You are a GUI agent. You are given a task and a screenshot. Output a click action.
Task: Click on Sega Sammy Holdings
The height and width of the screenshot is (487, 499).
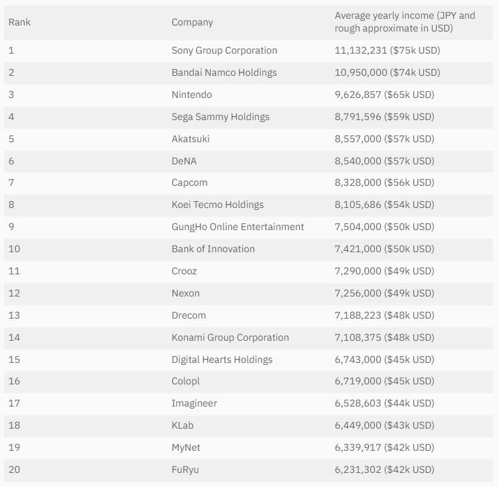pyautogui.click(x=220, y=117)
